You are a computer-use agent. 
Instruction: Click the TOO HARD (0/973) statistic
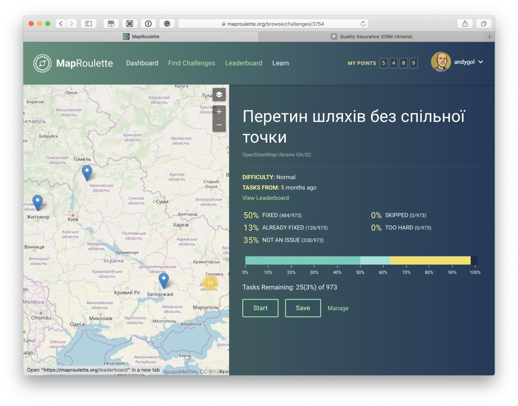(401, 228)
